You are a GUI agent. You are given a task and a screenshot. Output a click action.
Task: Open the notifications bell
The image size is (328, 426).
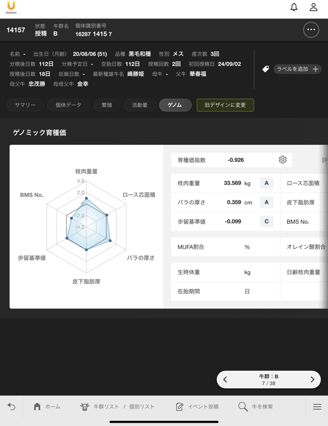(x=294, y=7)
